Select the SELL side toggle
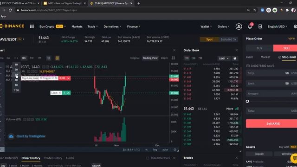Image resolution: width=297 pixels, height=167 pixels. click(286, 48)
